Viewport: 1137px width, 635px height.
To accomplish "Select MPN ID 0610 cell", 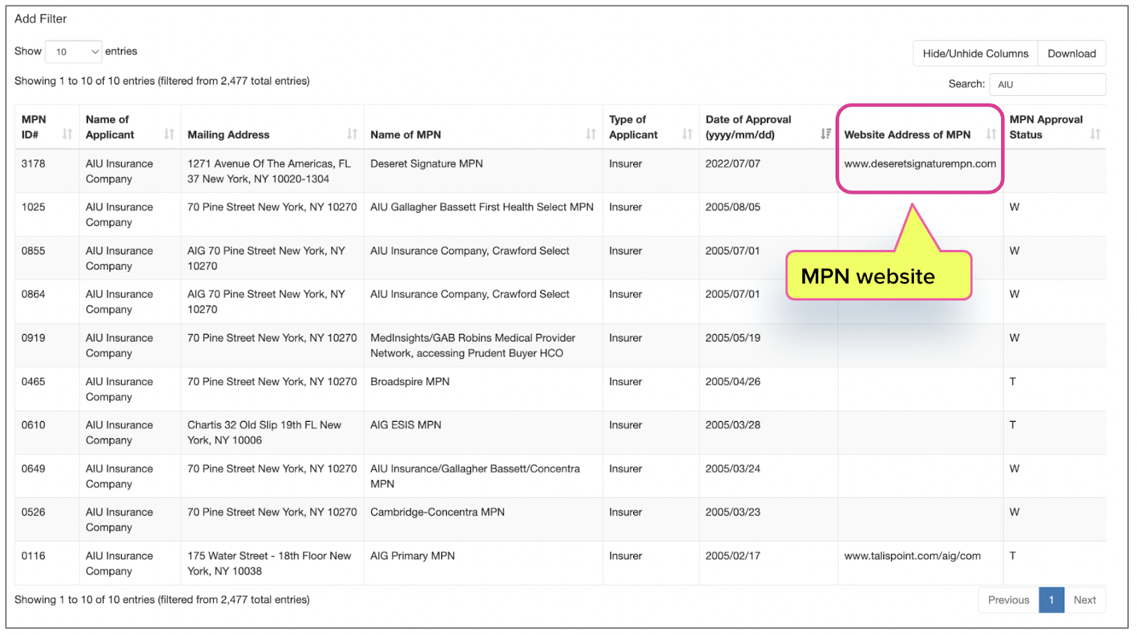I will [33, 425].
